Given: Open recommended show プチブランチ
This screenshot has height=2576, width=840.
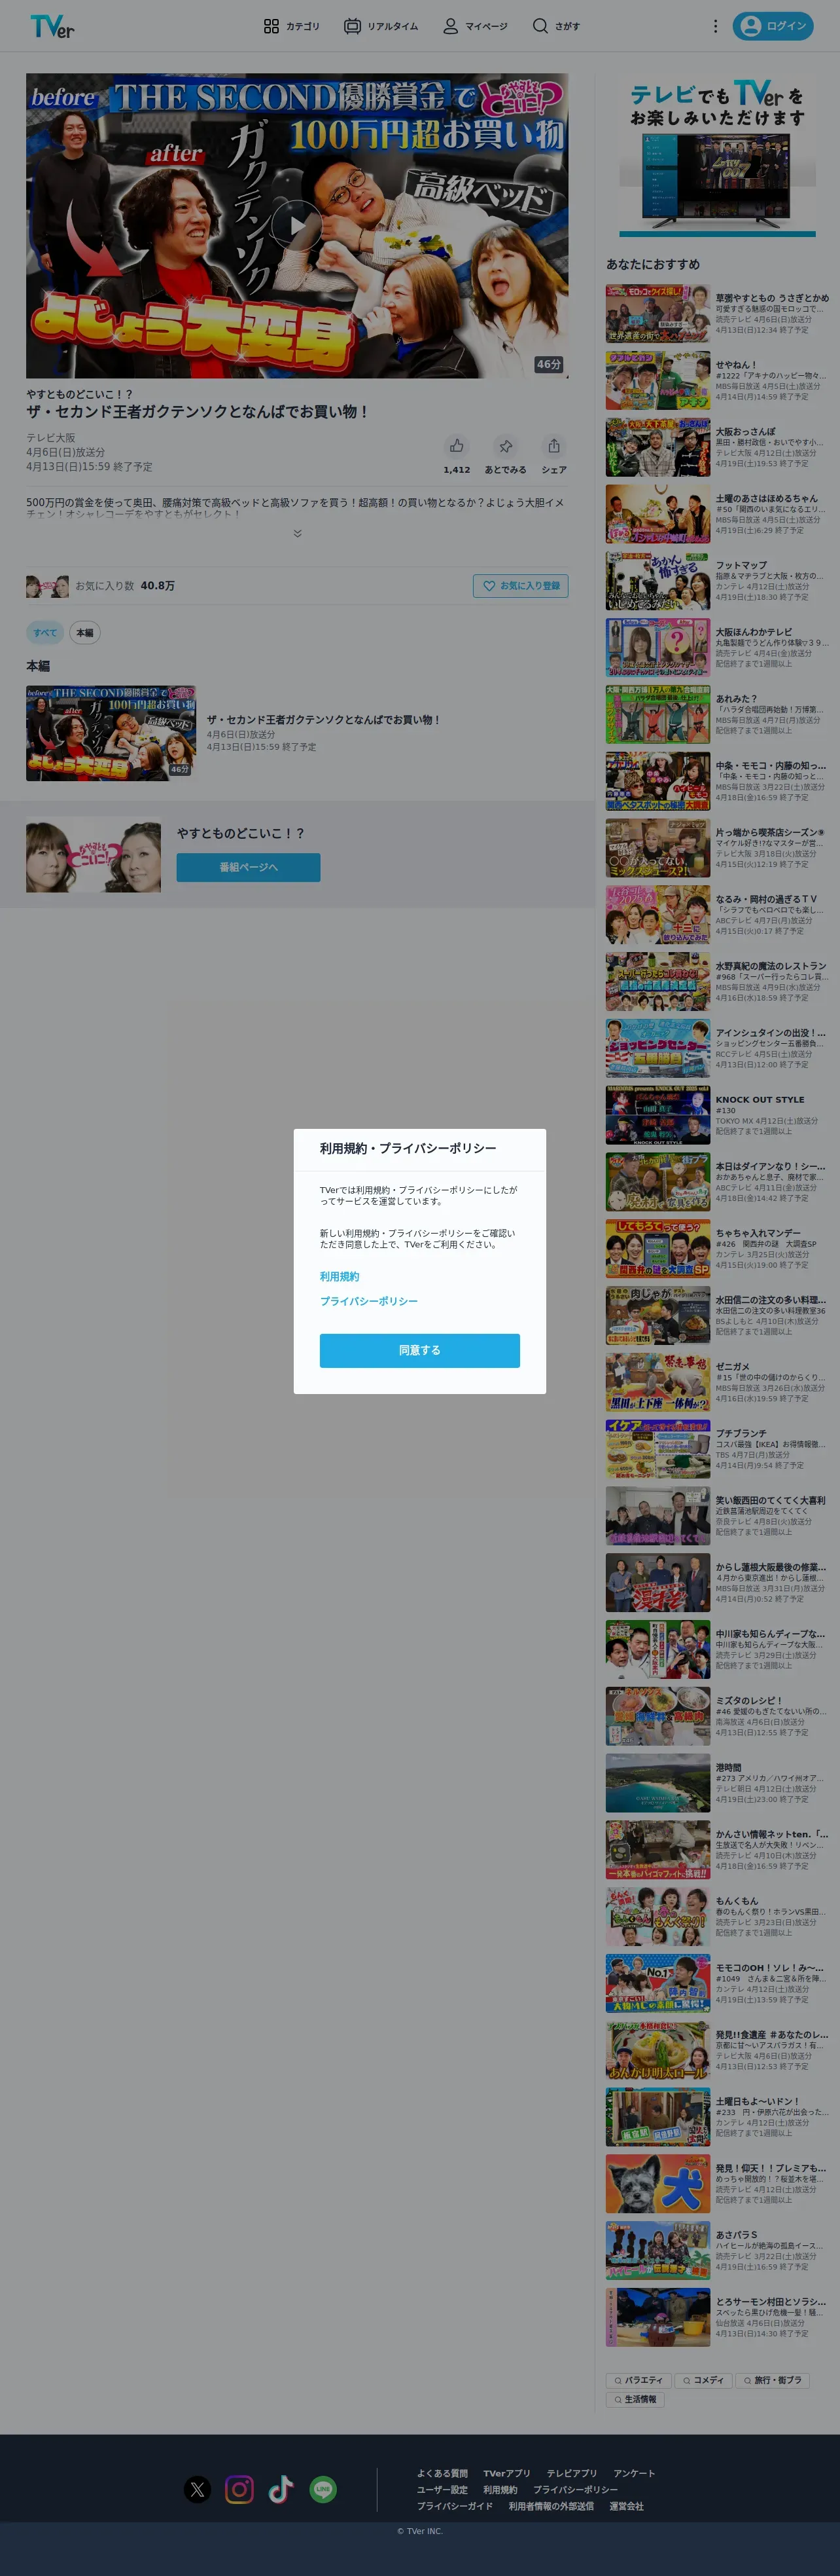Looking at the screenshot, I should tap(717, 1449).
